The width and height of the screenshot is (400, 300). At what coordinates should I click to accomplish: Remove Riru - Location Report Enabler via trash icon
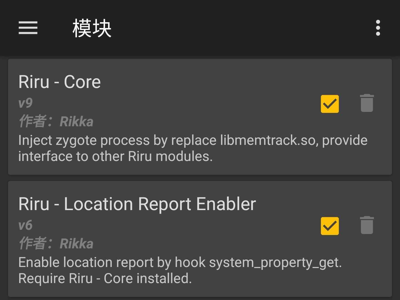(367, 226)
